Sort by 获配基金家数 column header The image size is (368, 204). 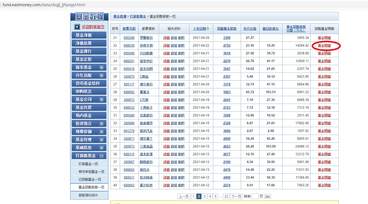[227, 29]
